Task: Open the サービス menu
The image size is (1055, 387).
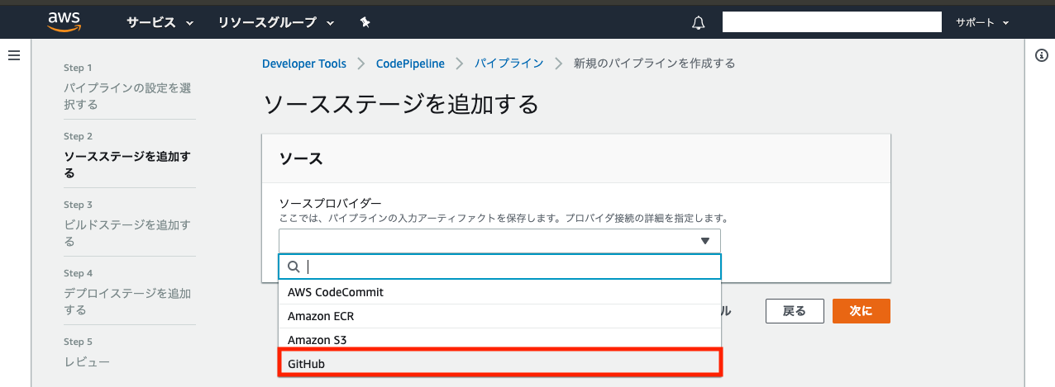Action: [160, 23]
